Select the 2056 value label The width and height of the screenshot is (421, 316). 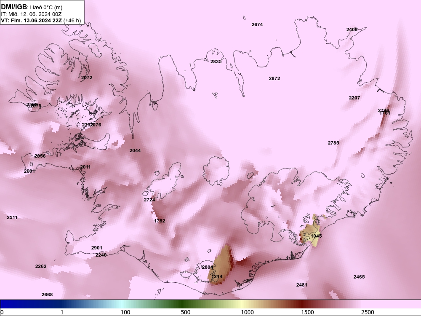click(40, 156)
